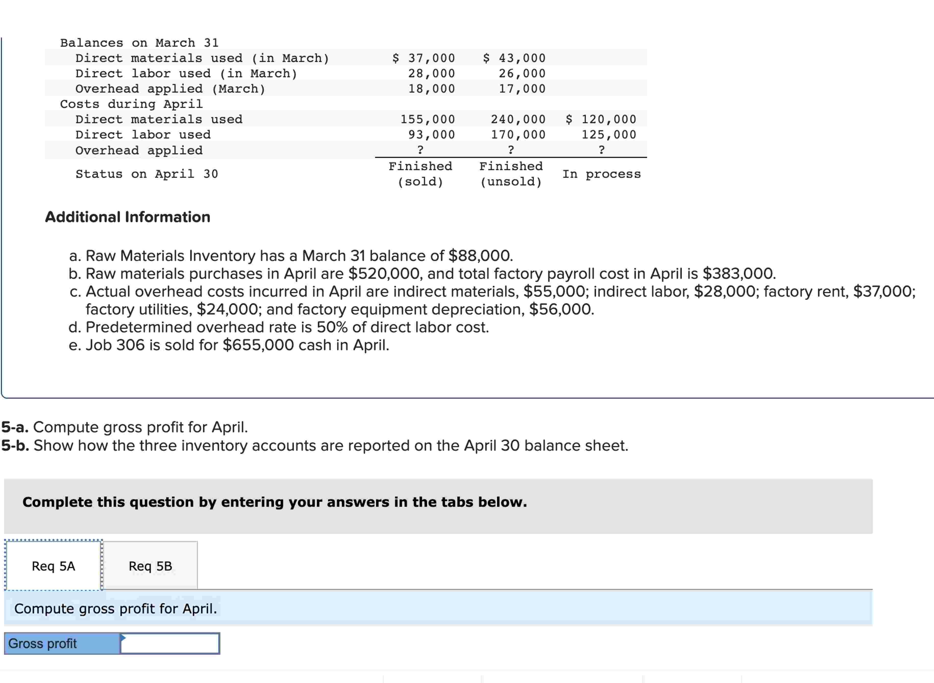Click the Job 306 sold for $655,000 line
Viewport: 934px width, 683px height.
click(229, 345)
